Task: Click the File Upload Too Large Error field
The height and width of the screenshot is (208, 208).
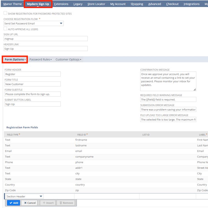Action: tap(168, 119)
